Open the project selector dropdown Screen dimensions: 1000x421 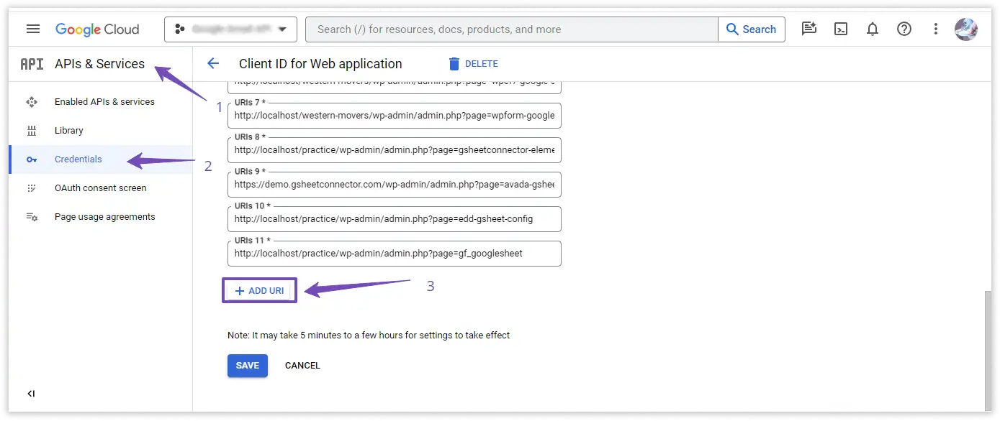coord(230,29)
